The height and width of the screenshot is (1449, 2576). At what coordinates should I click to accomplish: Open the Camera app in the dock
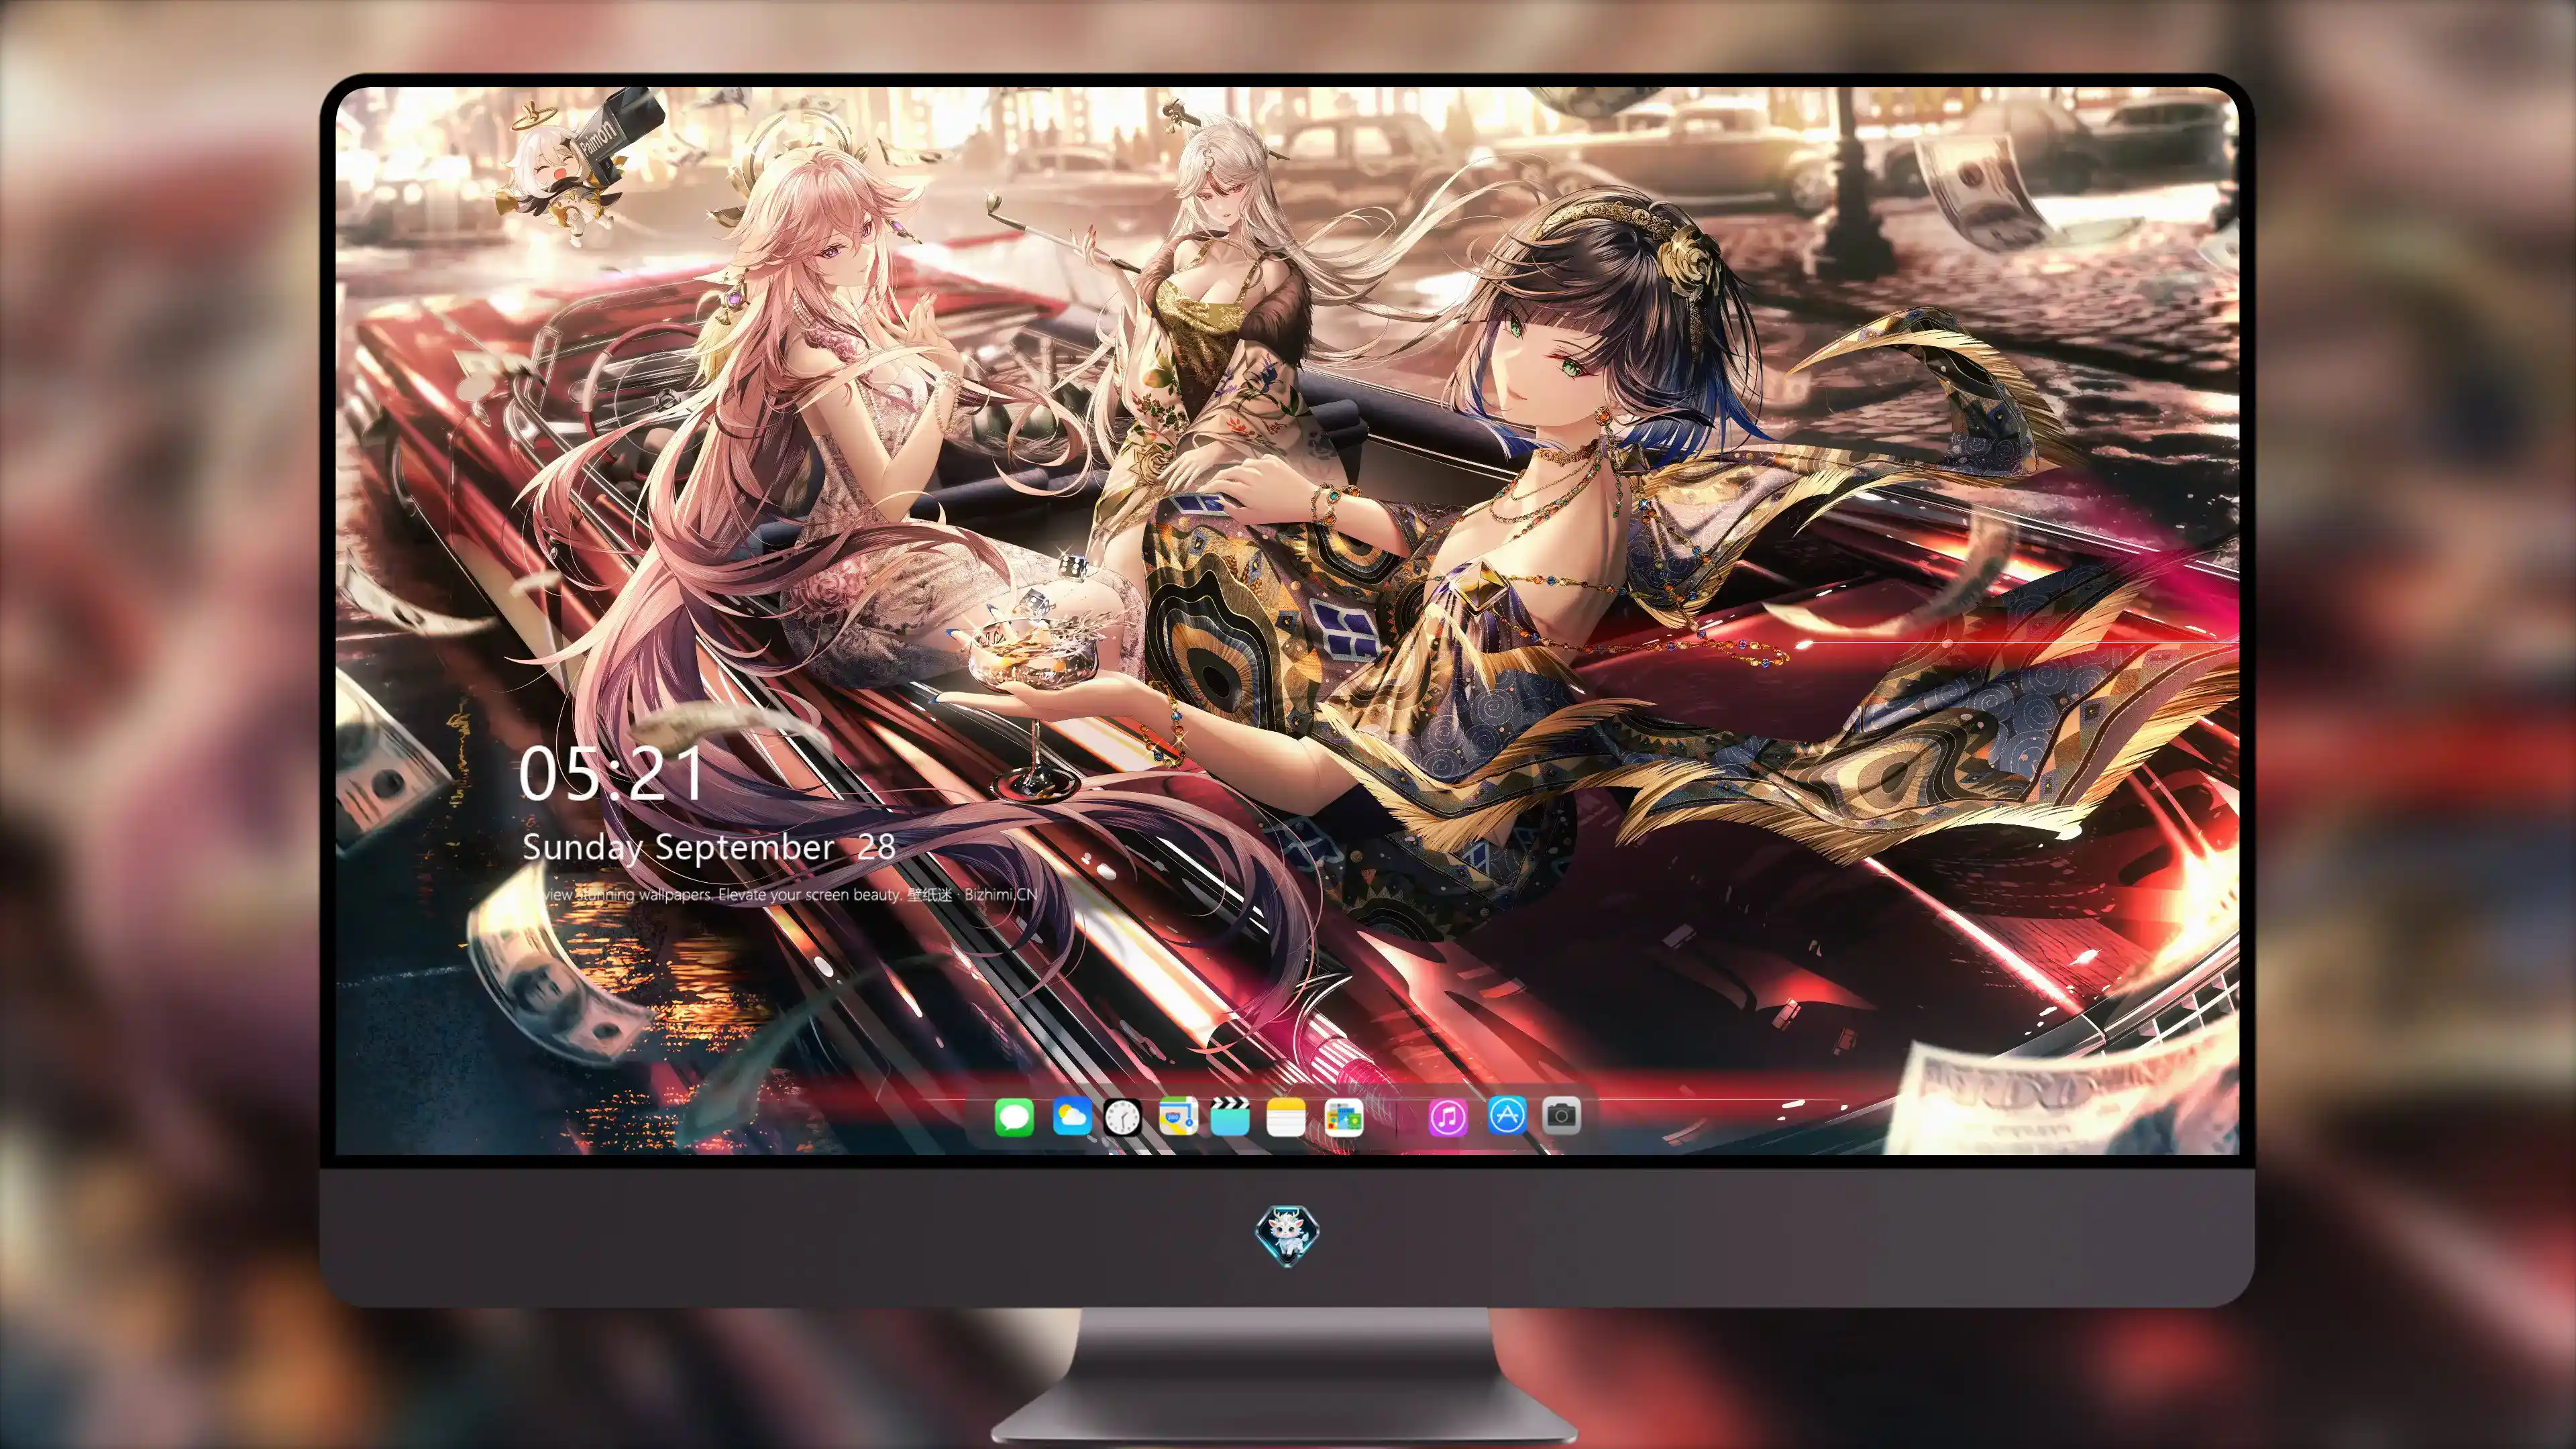pos(1562,1116)
